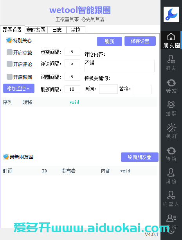Toggle the 开启评论 checkbox

pyautogui.click(x=9, y=64)
